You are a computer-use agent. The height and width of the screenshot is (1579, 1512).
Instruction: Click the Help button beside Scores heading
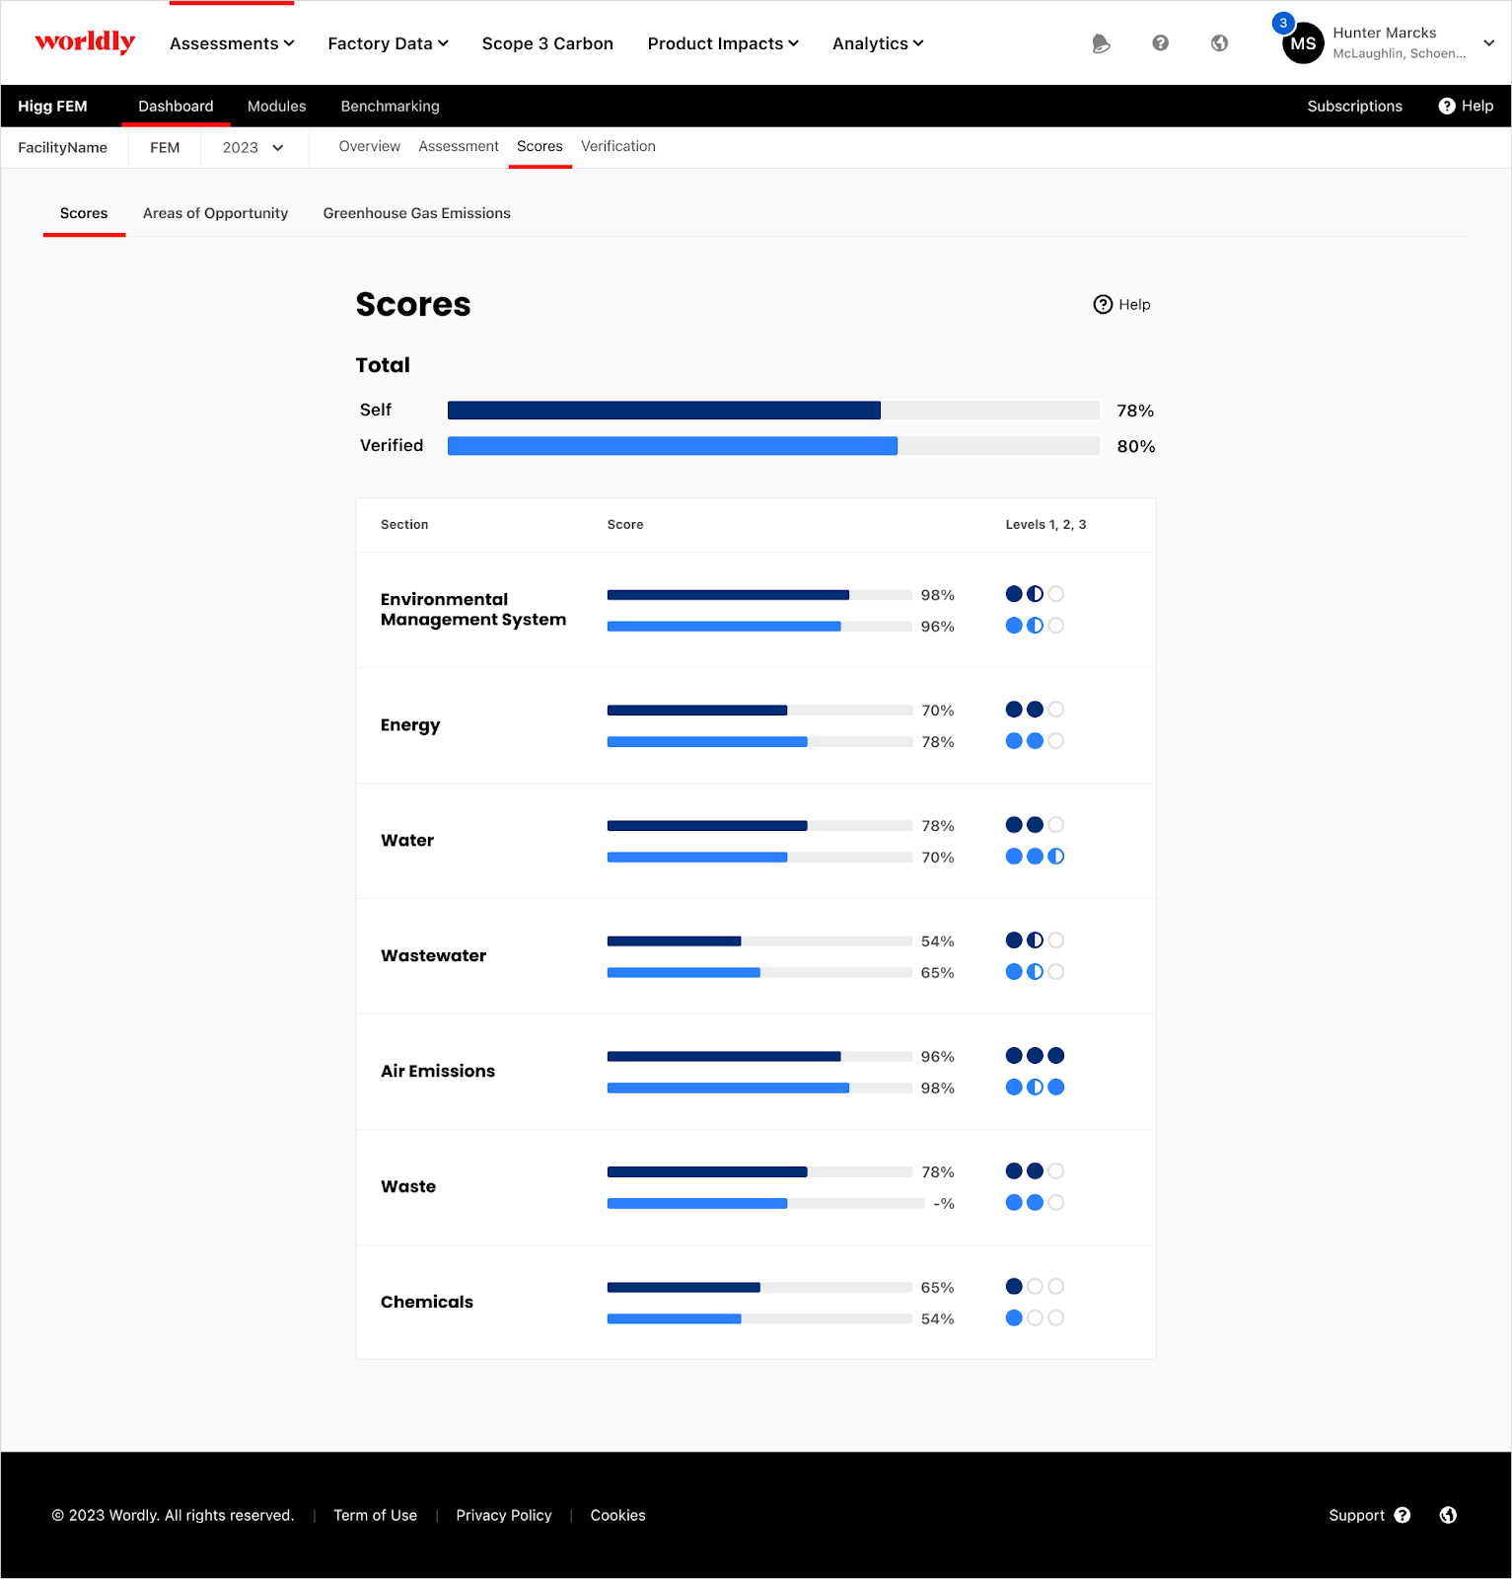click(1122, 304)
